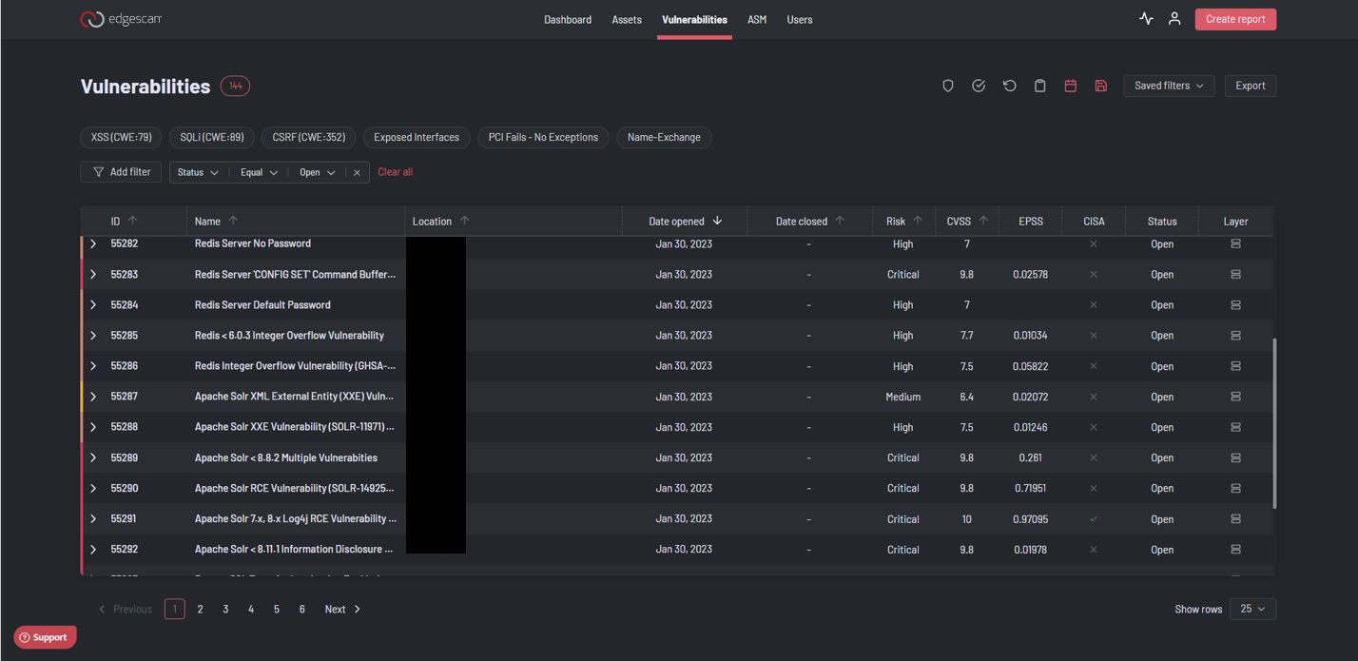Open the Open value dropdown
The image size is (1358, 661).
click(318, 172)
